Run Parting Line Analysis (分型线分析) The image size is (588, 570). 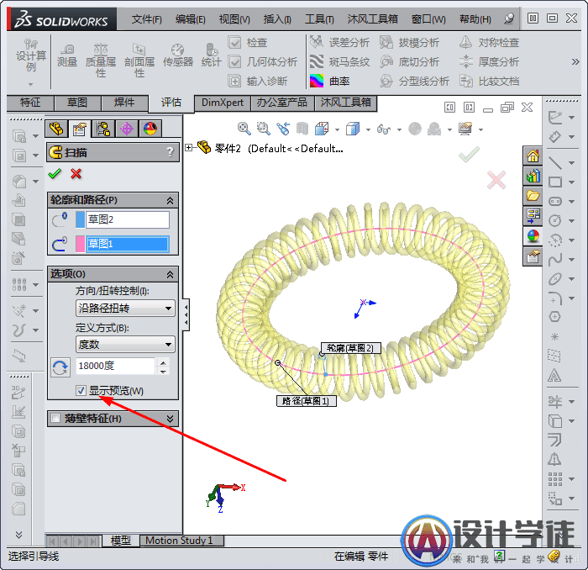pos(414,81)
